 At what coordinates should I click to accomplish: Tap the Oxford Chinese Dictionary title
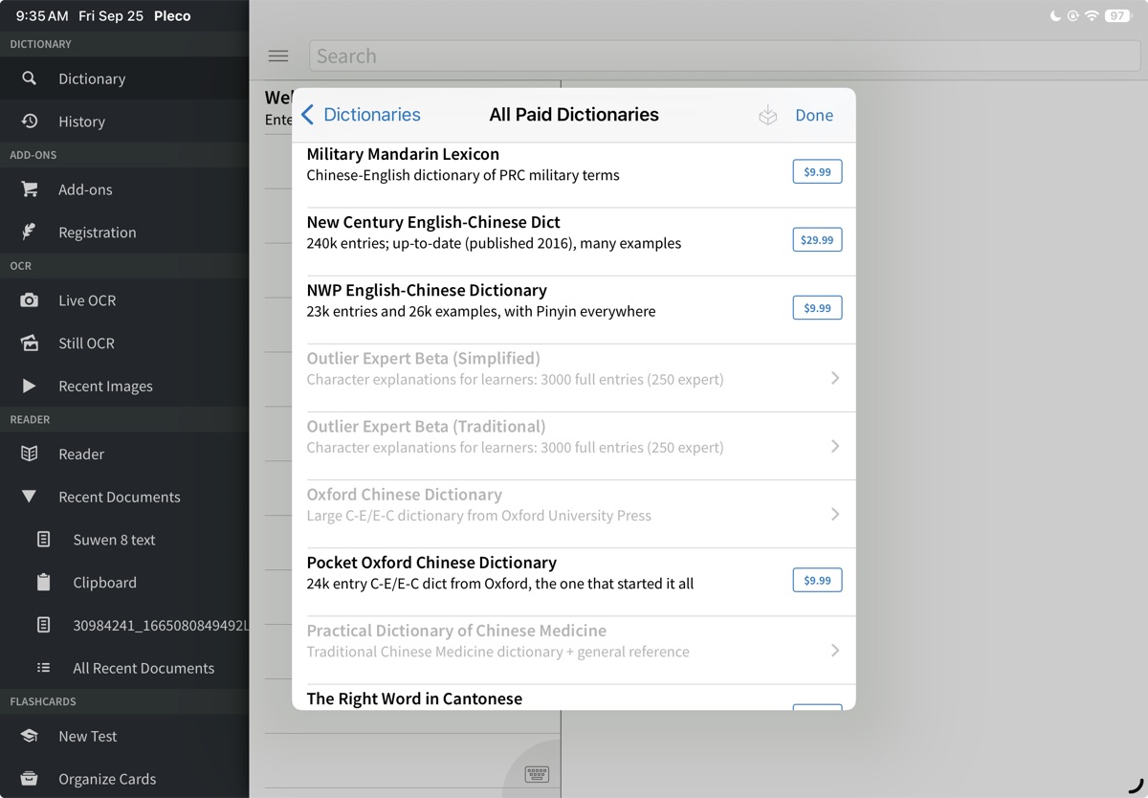point(404,495)
